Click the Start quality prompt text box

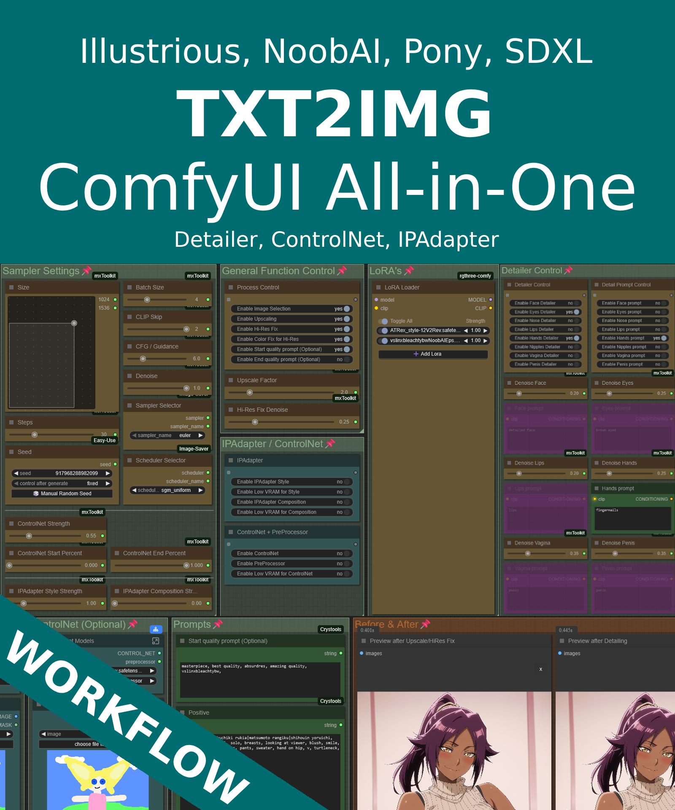pyautogui.click(x=260, y=680)
